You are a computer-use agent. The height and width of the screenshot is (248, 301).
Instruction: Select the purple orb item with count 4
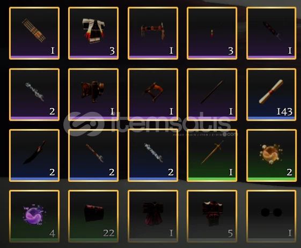34,216
